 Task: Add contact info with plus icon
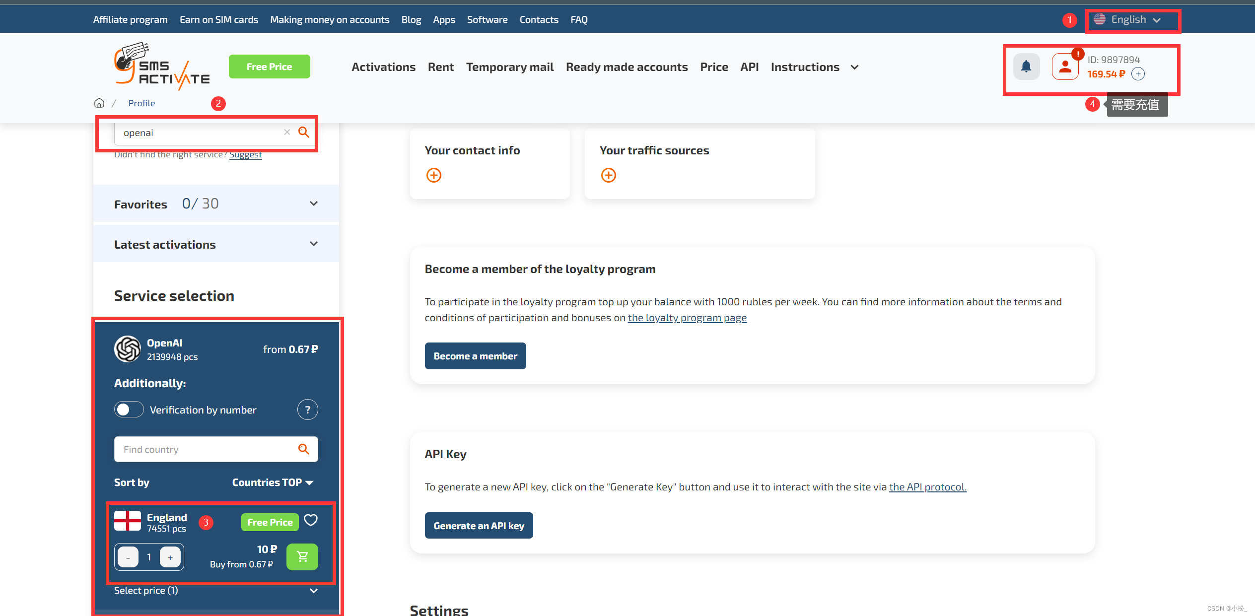tap(433, 175)
